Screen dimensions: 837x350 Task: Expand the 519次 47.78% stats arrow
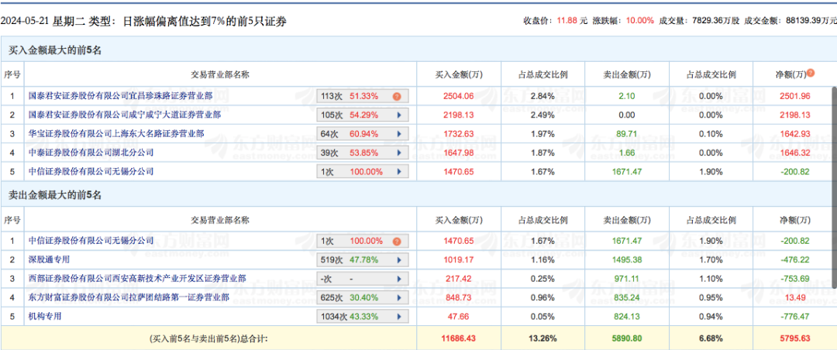click(x=398, y=260)
